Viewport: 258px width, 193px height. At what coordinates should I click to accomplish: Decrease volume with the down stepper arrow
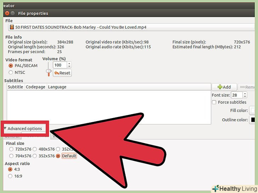coord(69,66)
